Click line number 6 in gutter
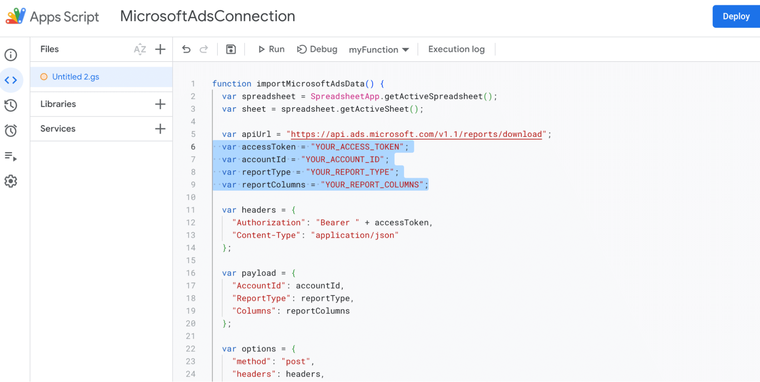Viewport: 760px width, 382px height. pos(193,147)
